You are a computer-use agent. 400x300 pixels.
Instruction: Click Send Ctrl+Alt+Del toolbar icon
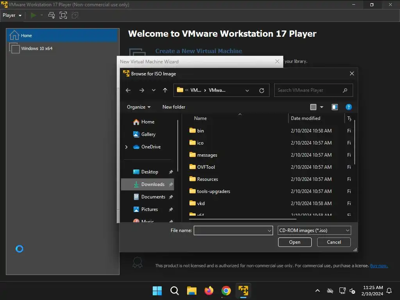point(52,15)
